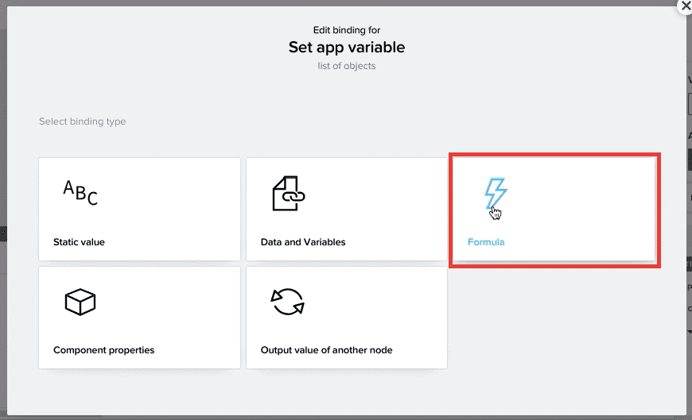This screenshot has height=420, width=692.
Task: Click the "Edit binding for" caption
Action: (347, 30)
